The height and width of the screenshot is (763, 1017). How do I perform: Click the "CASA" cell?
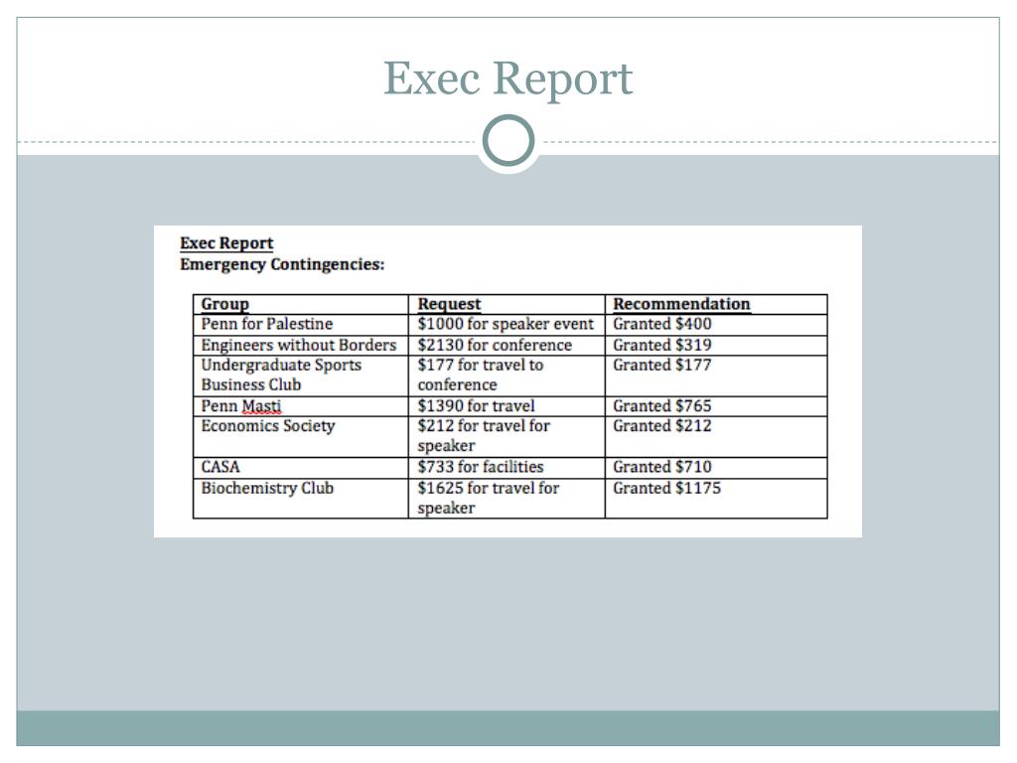pyautogui.click(x=301, y=468)
